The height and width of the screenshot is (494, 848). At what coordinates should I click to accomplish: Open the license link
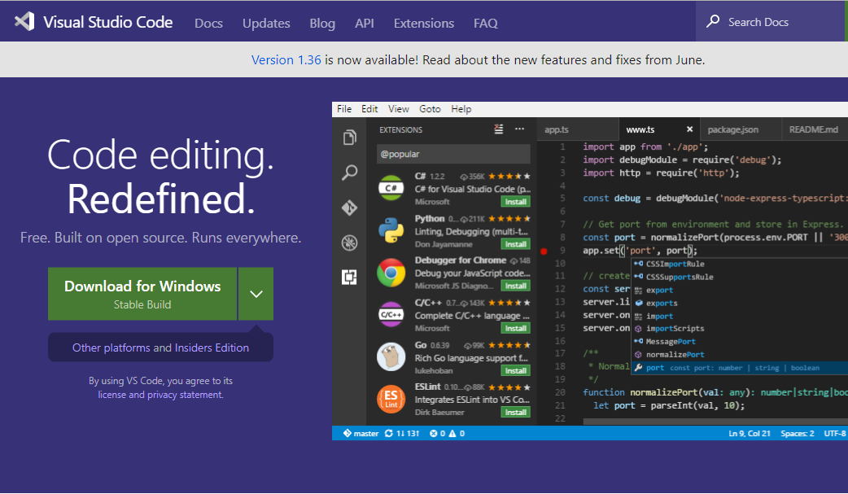pyautogui.click(x=112, y=395)
